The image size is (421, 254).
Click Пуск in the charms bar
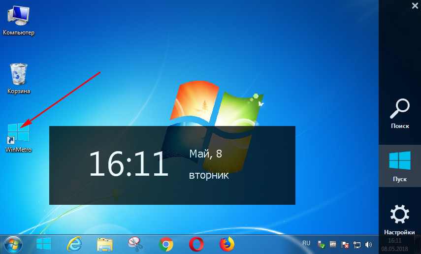400,166
